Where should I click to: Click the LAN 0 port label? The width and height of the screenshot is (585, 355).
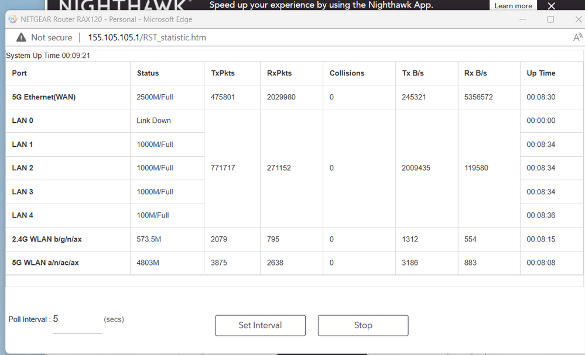pos(22,120)
